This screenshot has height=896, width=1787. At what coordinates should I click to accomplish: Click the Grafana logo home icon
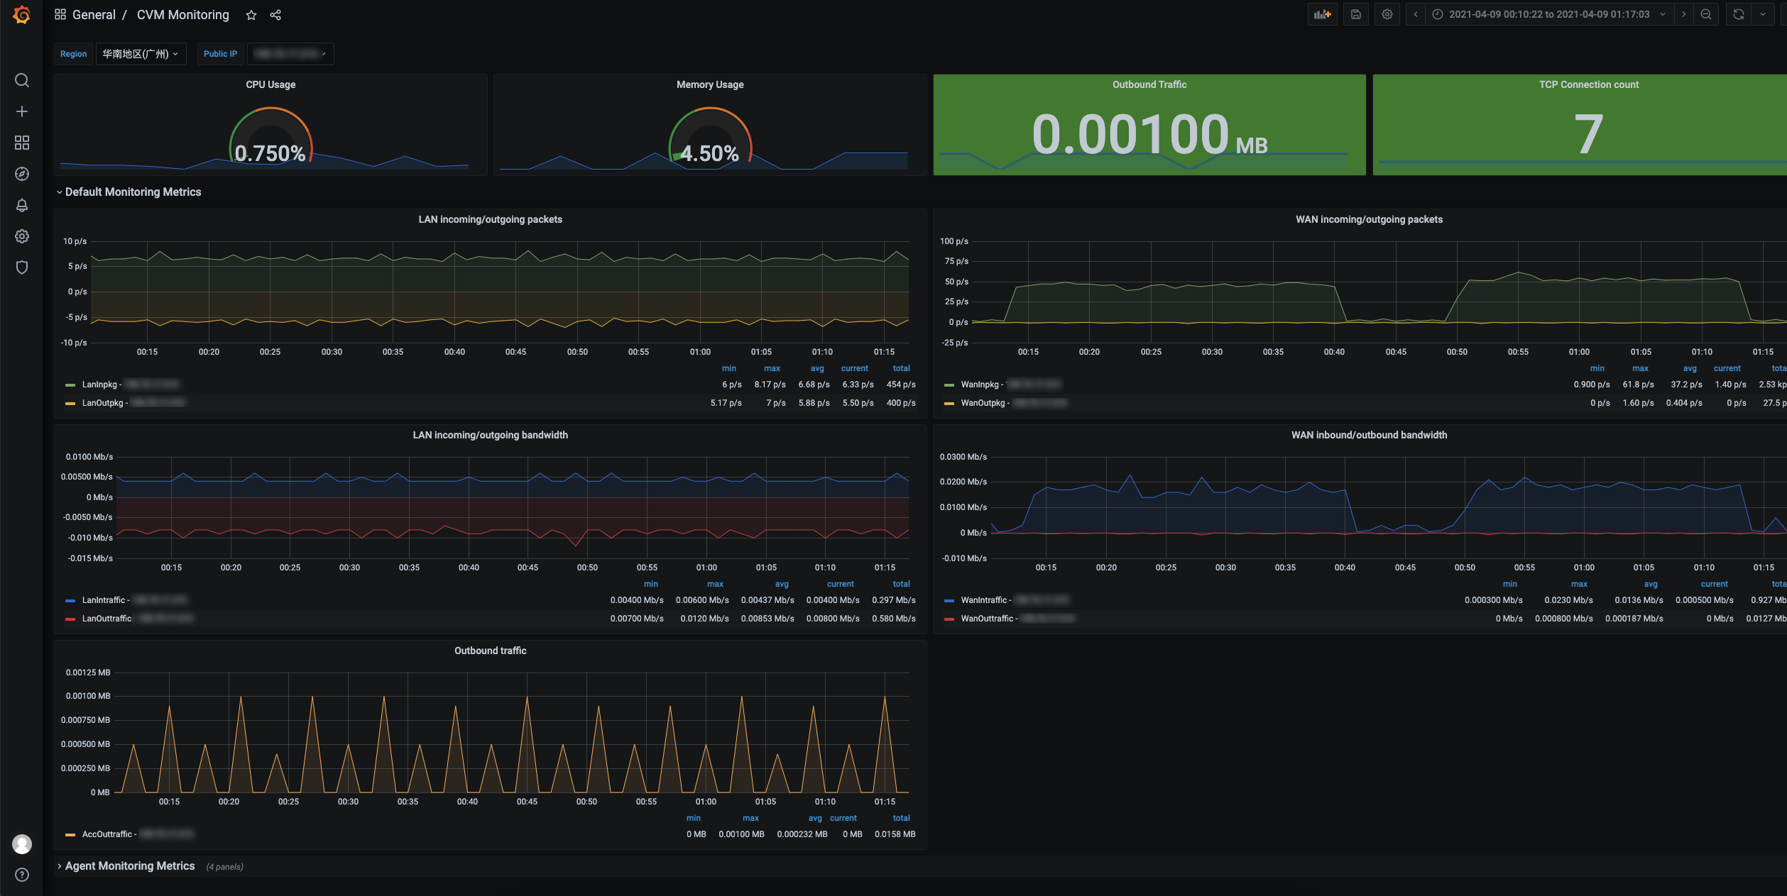21,14
